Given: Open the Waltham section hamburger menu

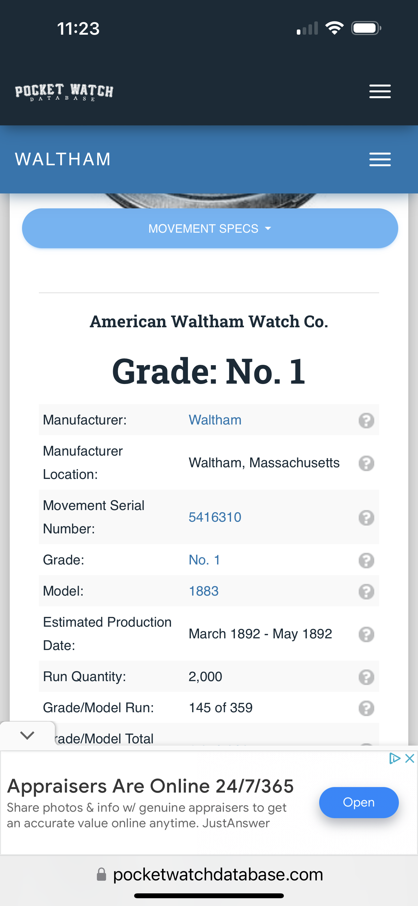Looking at the screenshot, I should (x=380, y=159).
